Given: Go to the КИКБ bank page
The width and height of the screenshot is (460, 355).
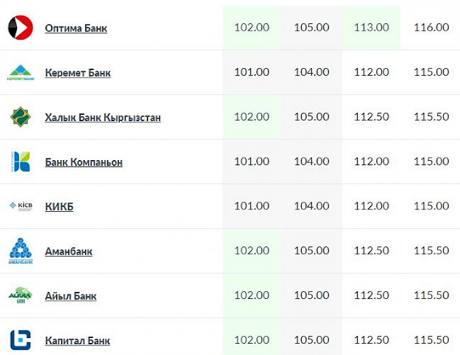Looking at the screenshot, I should tap(59, 207).
